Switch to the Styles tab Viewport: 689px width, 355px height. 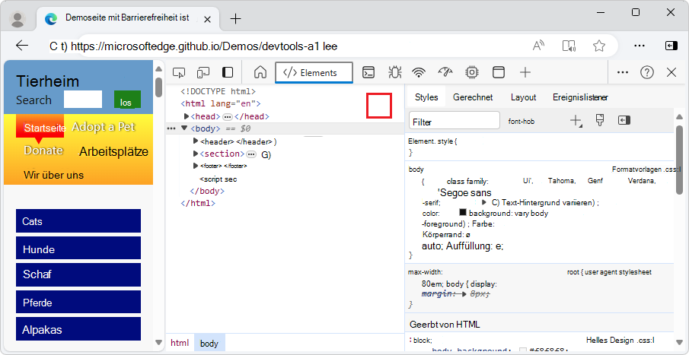click(426, 97)
